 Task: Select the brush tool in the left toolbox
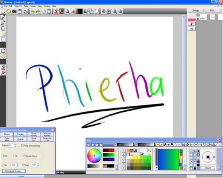click(x=3, y=23)
